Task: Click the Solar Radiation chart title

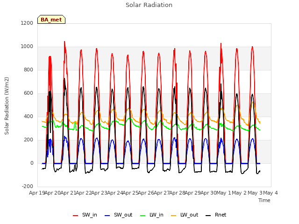Action: (149, 5)
